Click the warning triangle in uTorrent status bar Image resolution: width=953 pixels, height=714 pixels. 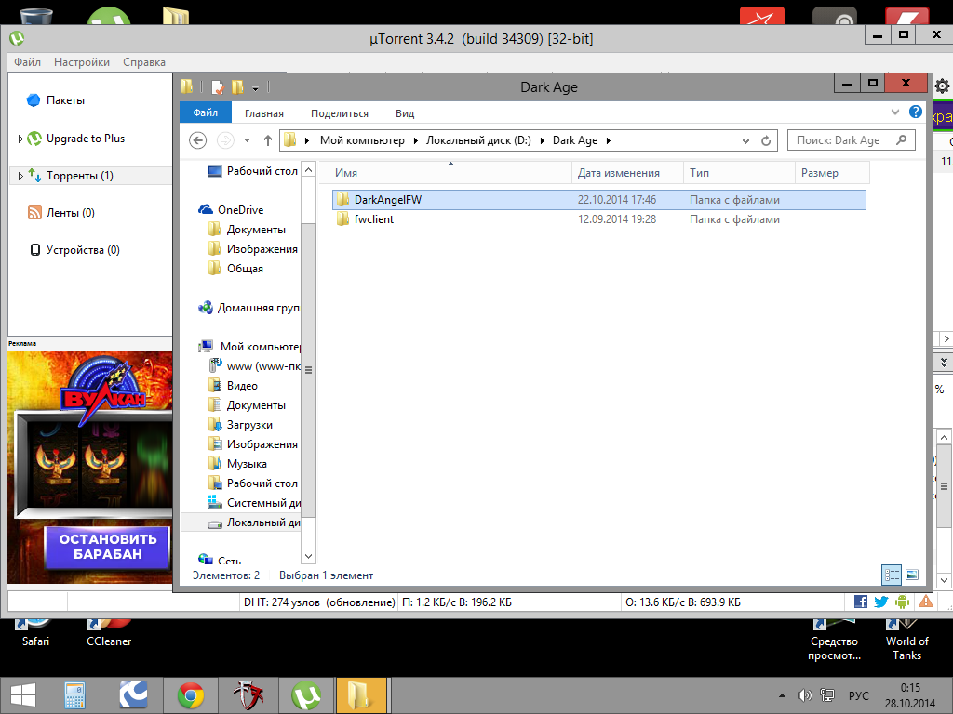tap(926, 602)
